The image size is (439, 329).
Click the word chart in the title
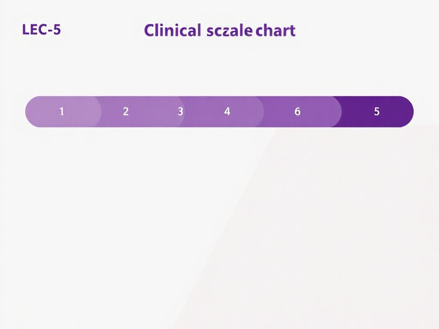[276, 30]
